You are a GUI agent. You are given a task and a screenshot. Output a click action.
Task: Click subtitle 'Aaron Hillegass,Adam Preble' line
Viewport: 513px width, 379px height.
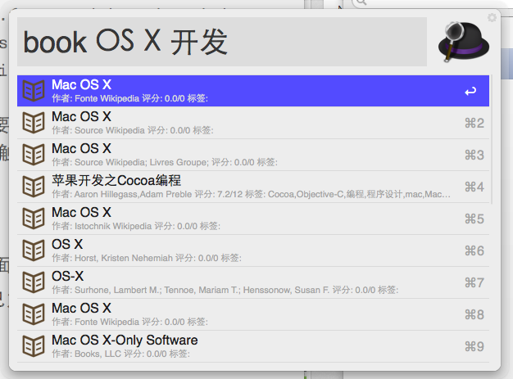tap(251, 194)
